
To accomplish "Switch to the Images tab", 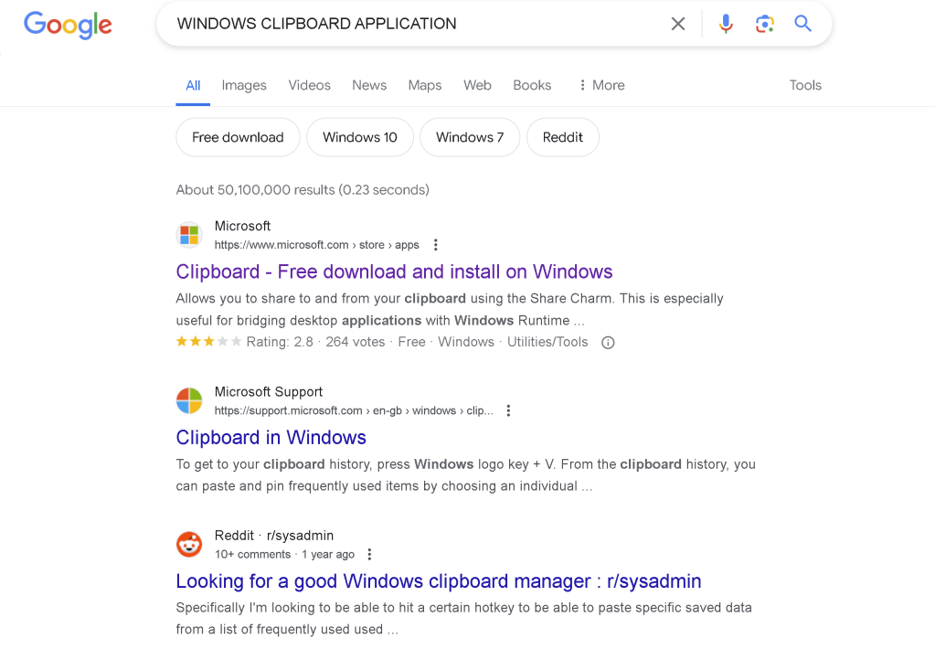I will [x=244, y=85].
